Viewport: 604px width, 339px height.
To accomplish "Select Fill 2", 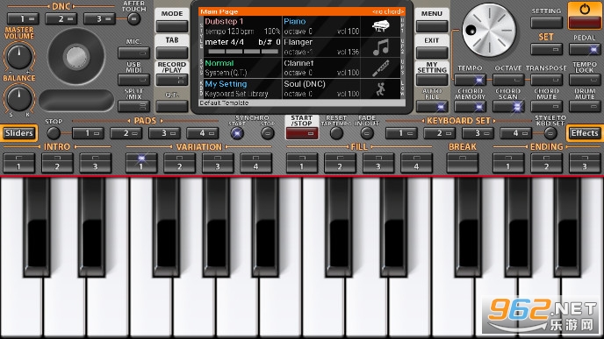I will (340, 163).
